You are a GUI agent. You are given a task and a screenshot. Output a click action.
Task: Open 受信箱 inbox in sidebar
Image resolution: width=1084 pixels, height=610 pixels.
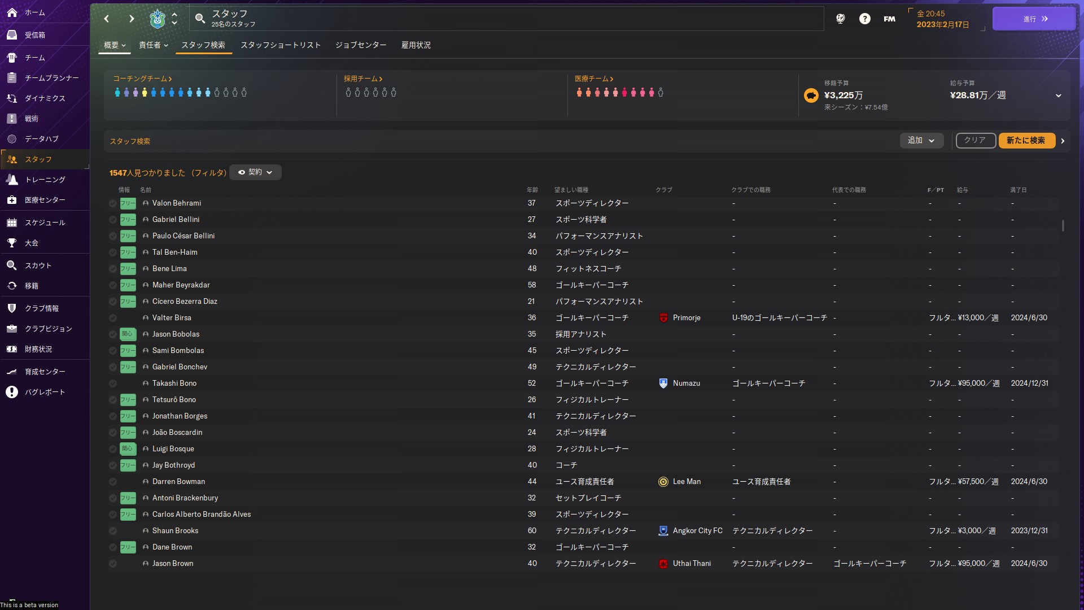tap(34, 35)
